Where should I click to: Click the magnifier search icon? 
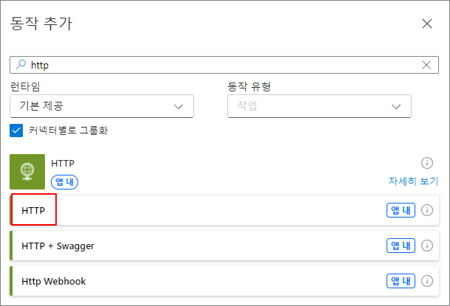(21, 65)
